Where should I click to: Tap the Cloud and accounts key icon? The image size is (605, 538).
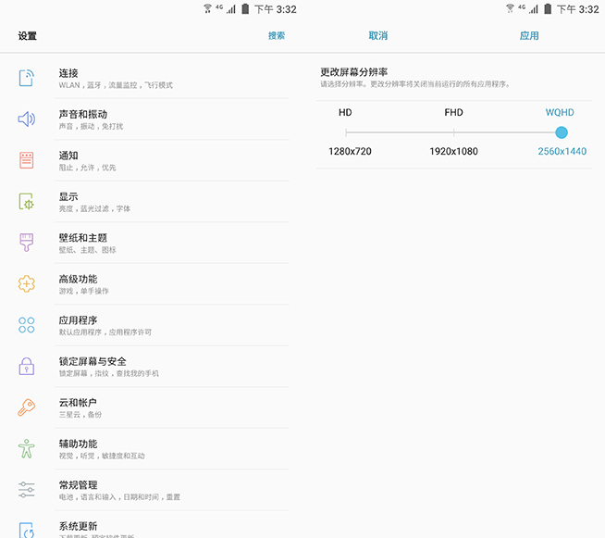(26, 407)
